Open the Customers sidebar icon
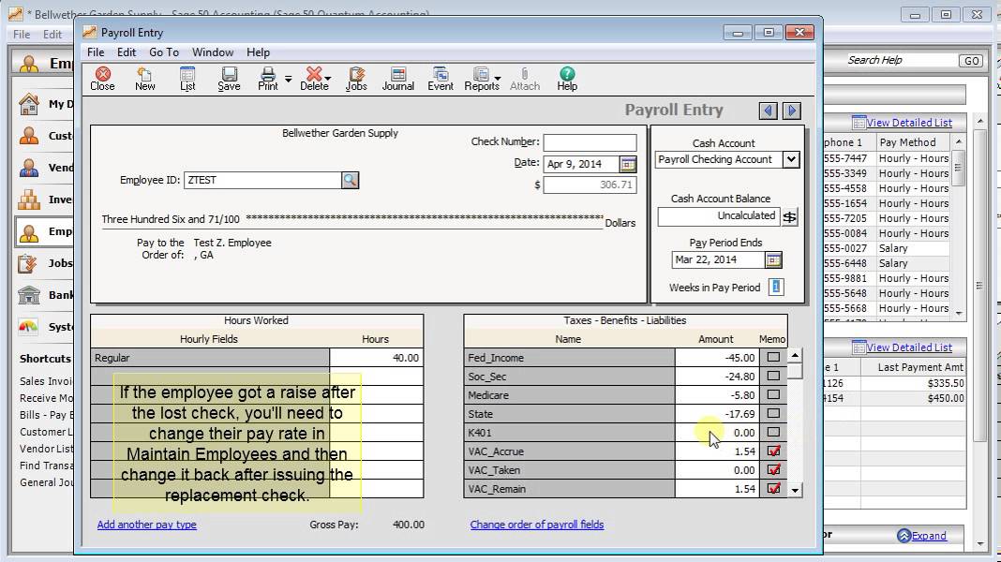The height and width of the screenshot is (562, 1001). coord(29,135)
